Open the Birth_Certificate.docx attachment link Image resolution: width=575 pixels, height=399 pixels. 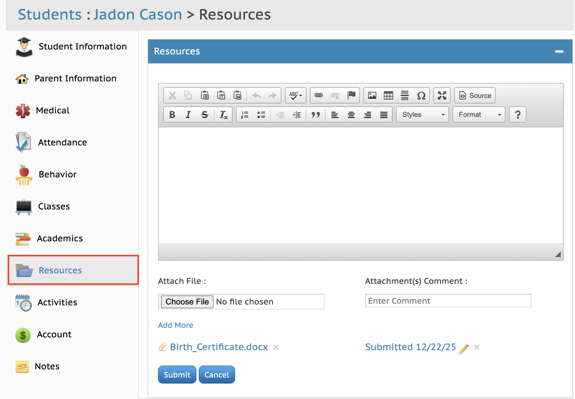(219, 347)
